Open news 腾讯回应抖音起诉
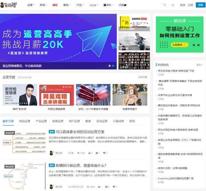The width and height of the screenshot is (206, 191). [x=179, y=105]
